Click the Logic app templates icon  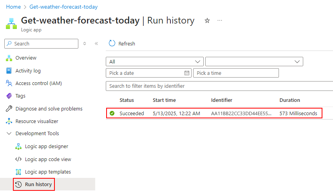point(18,172)
